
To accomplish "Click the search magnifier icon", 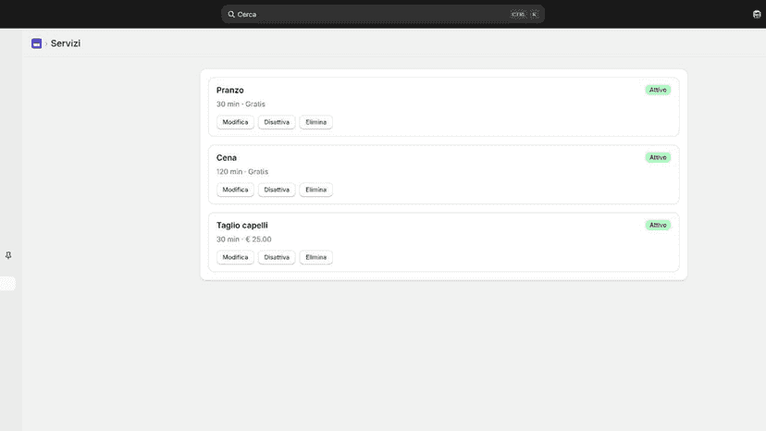I will coord(231,14).
